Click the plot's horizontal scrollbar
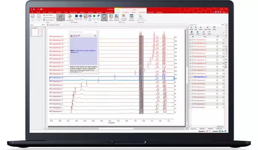Screen dimensions: 258x150 point(116,129)
